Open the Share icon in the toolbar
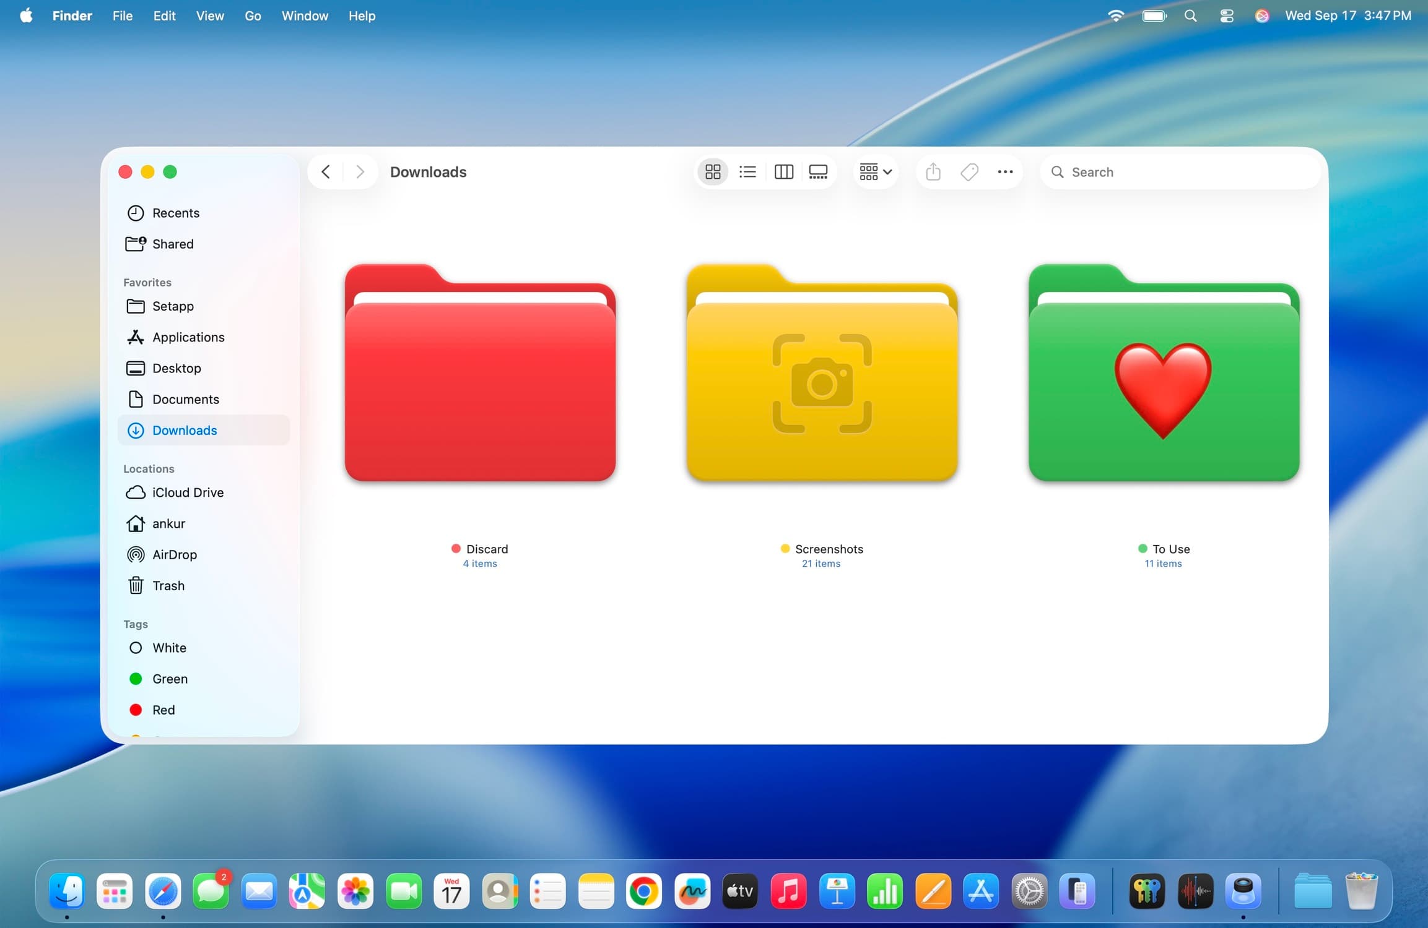The width and height of the screenshot is (1428, 928). tap(933, 171)
